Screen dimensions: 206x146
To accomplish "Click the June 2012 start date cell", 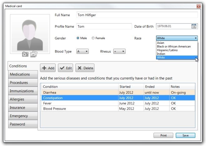I will click(131, 103).
